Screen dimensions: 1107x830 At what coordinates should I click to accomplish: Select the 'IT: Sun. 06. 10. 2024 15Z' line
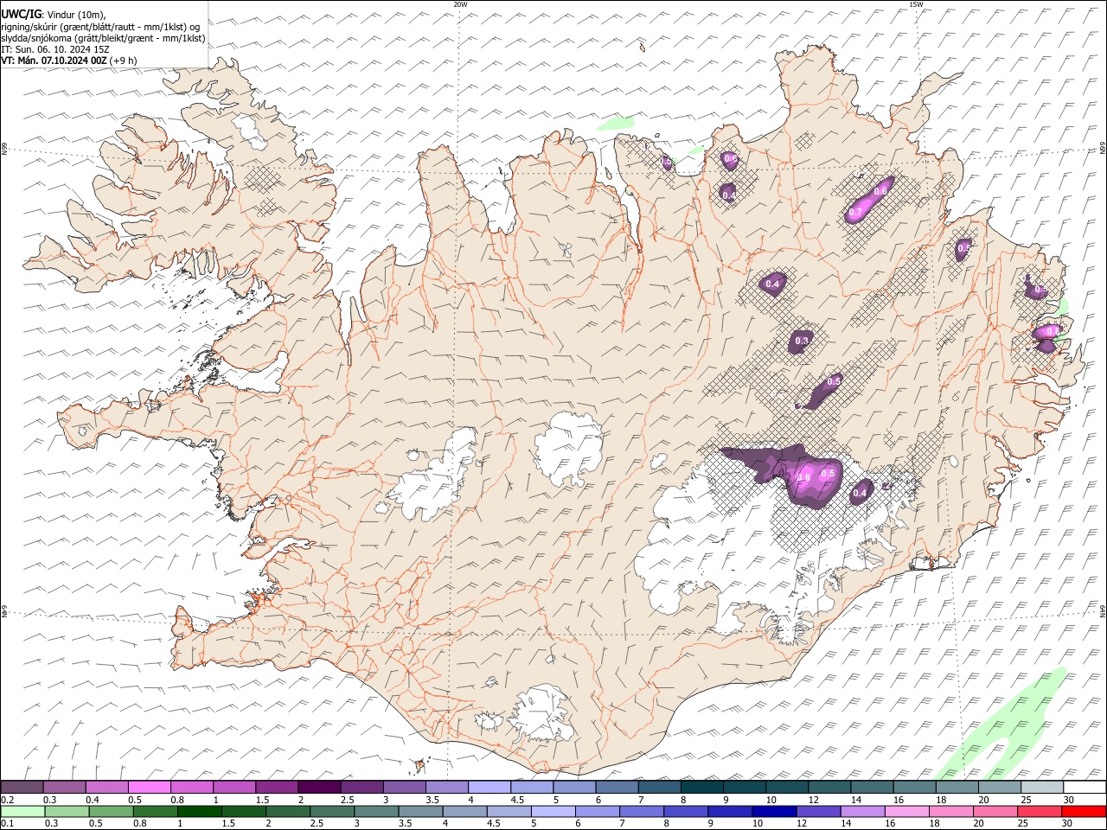click(x=55, y=49)
